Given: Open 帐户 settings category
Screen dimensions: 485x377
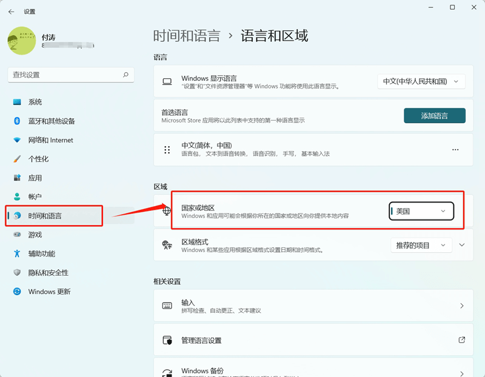Looking at the screenshot, I should 71,197.
